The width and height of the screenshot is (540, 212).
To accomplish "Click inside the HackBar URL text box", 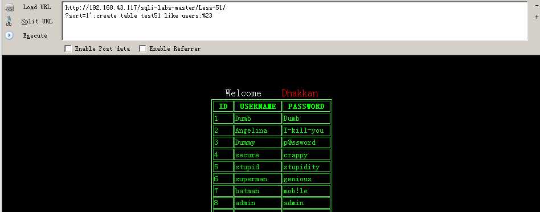I will pos(295,21).
